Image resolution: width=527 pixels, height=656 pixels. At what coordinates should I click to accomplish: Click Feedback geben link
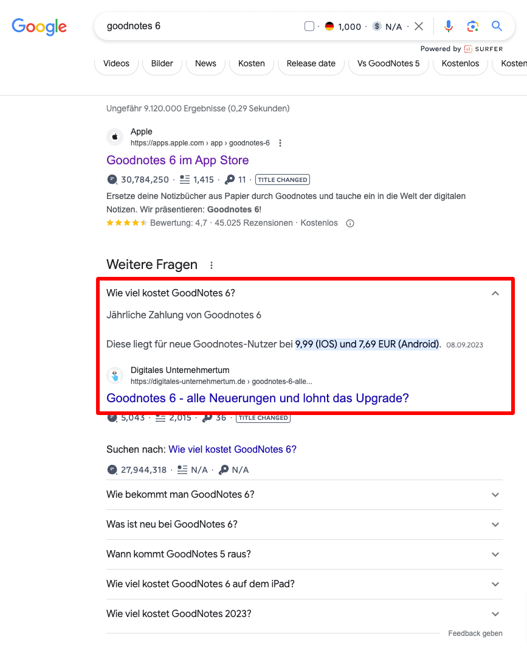[475, 633]
